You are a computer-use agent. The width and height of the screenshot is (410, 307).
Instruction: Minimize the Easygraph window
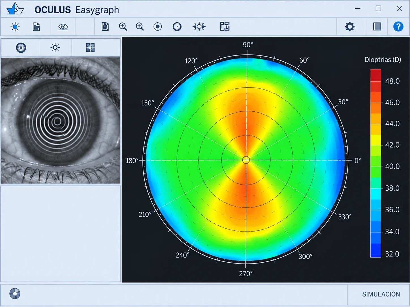point(358,9)
